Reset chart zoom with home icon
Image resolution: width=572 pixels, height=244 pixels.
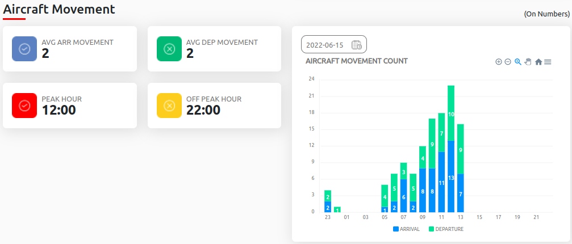[538, 62]
